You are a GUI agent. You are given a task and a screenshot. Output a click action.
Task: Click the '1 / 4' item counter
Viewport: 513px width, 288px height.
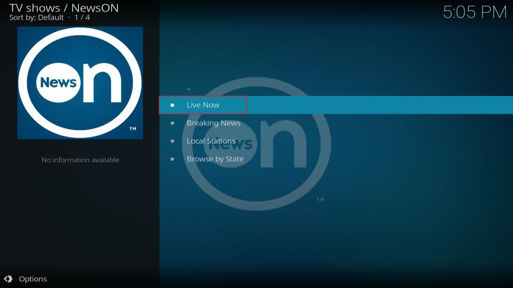pos(82,18)
